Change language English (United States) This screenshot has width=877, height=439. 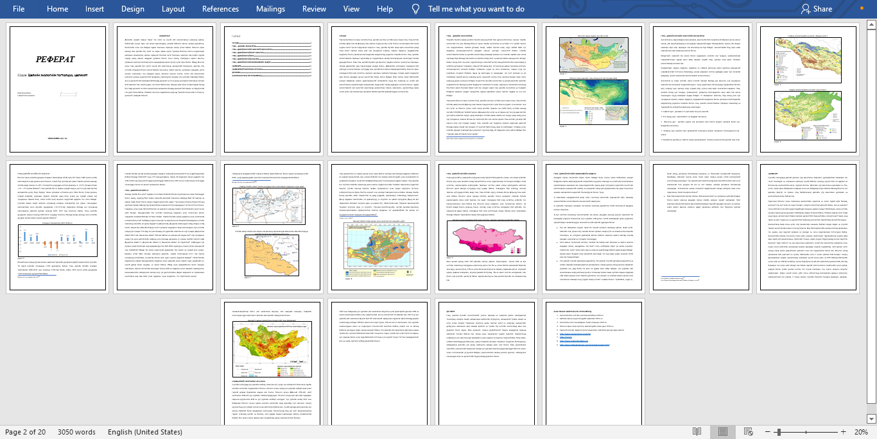point(144,432)
